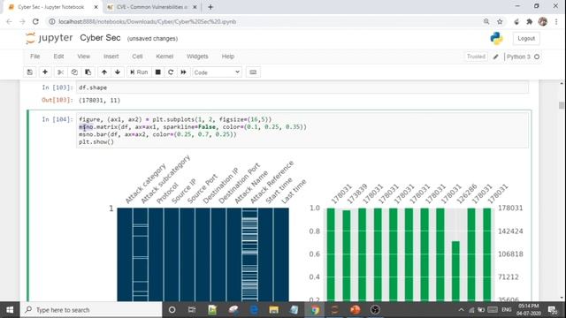
Task: Close the Cyber Sec browser tab
Action: click(x=96, y=7)
